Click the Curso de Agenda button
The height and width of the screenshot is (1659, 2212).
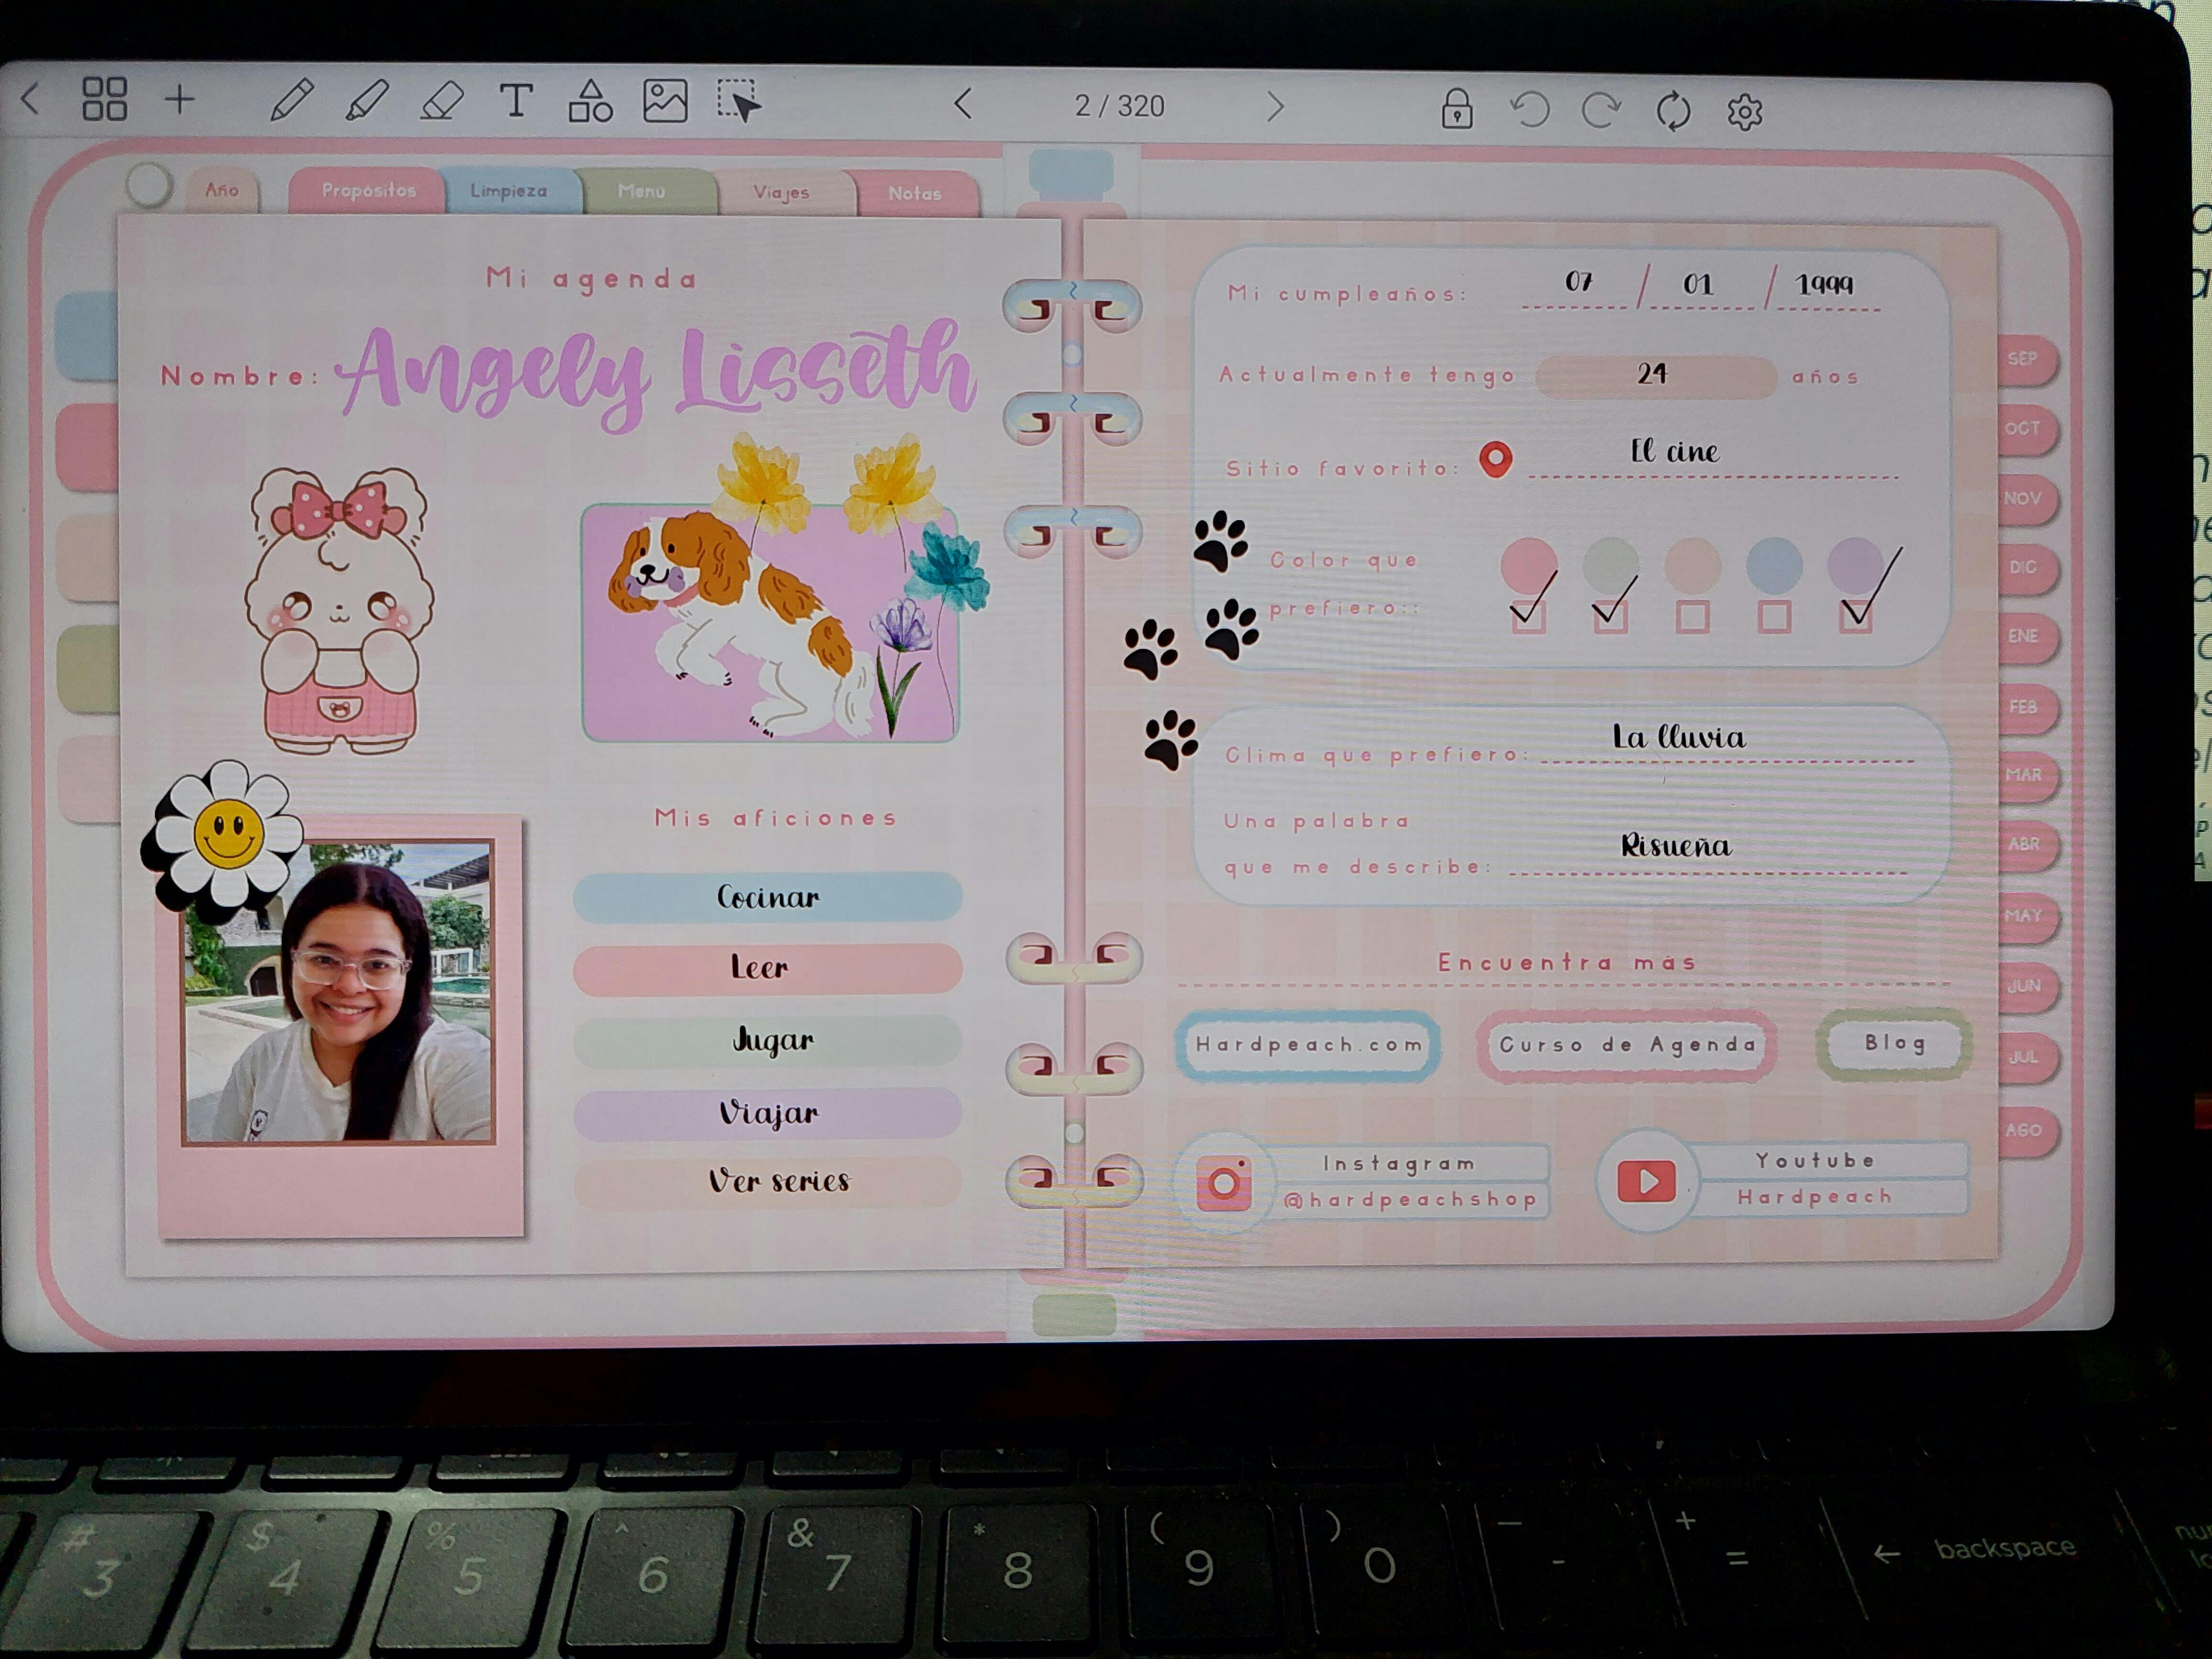coord(1627,1045)
